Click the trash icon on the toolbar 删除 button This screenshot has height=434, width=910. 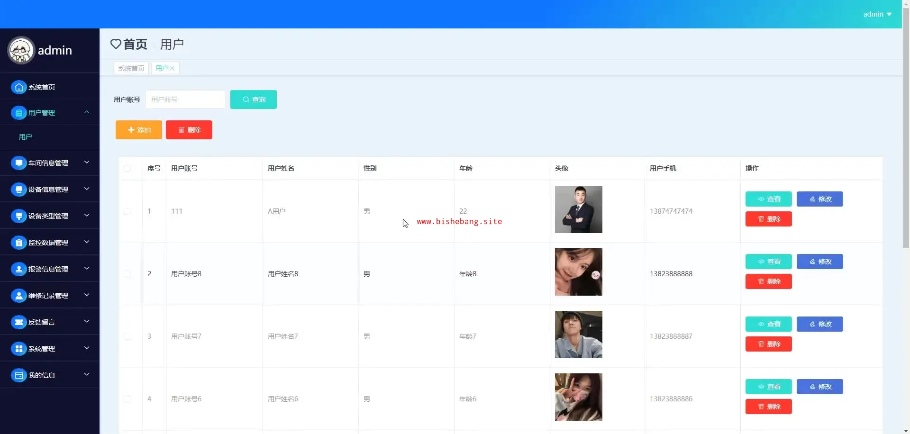[x=181, y=130]
